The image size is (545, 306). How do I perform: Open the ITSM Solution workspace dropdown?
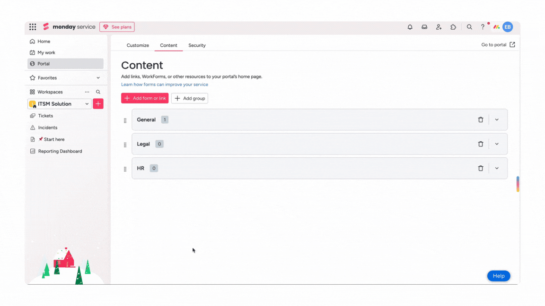[x=87, y=103]
